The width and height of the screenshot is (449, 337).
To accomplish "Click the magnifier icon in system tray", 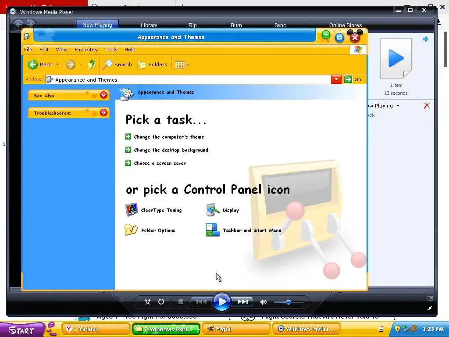I will pyautogui.click(x=413, y=329).
